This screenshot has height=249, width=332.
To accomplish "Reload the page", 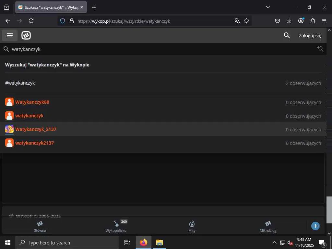I will 31,21.
